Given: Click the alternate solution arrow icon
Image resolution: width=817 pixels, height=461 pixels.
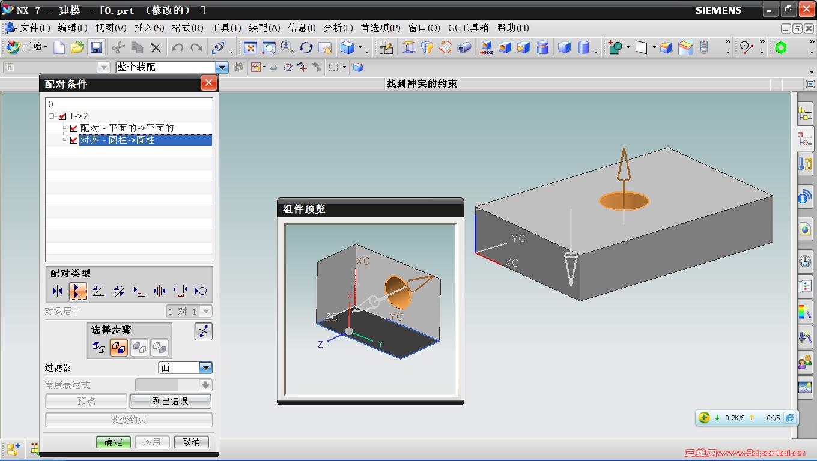Looking at the screenshot, I should pyautogui.click(x=204, y=331).
